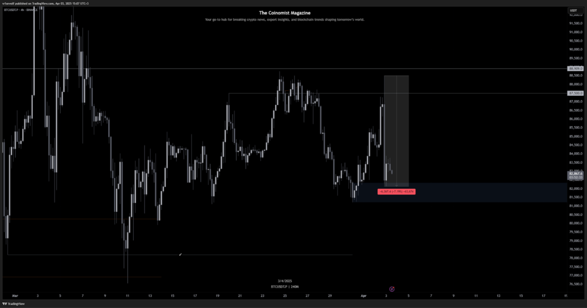
Task: Click the 82,000.0 price scale label
Action: coord(576,188)
